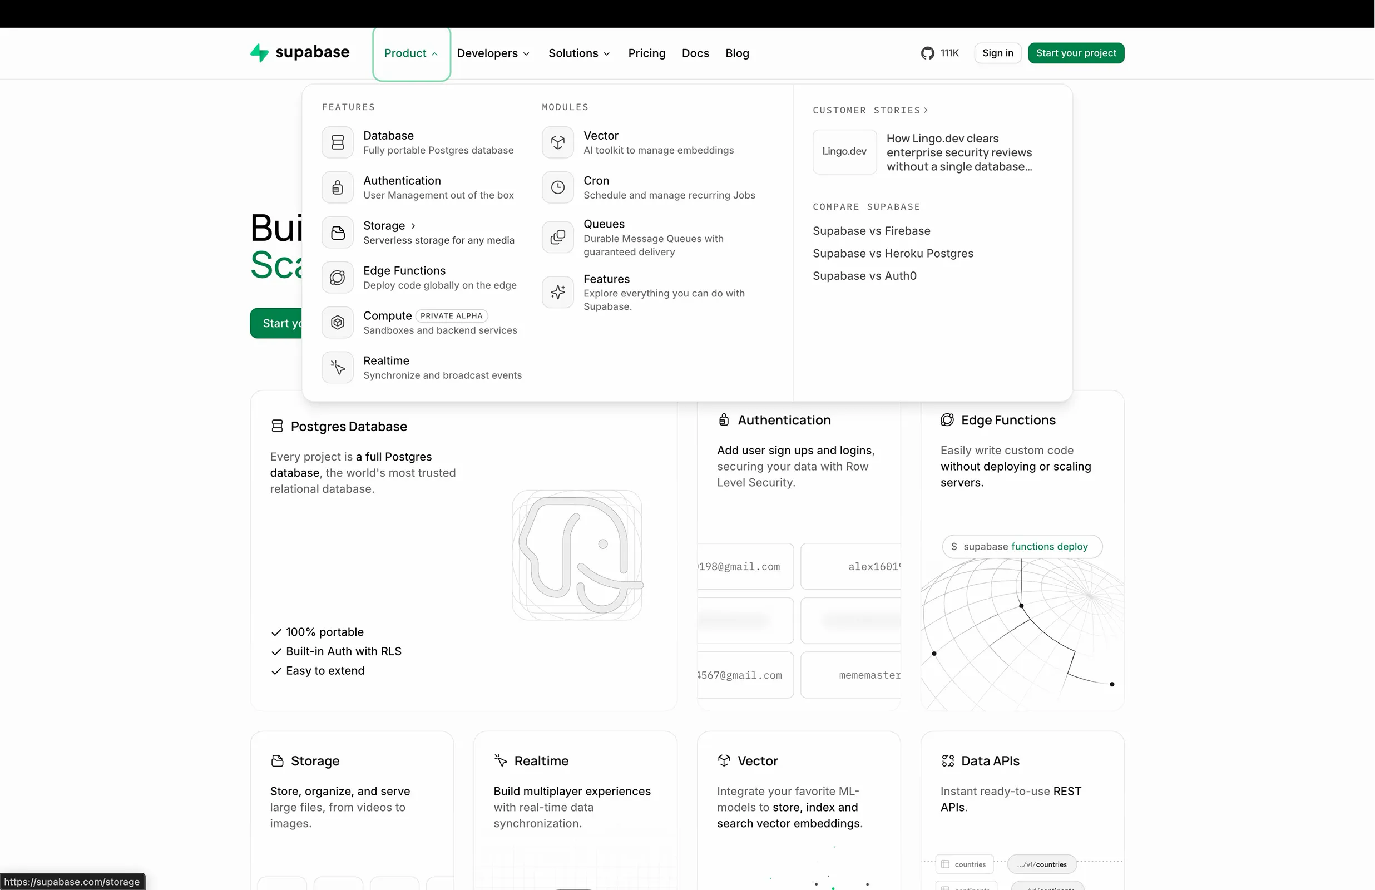Click the Sign in button
Viewport: 1375px width, 890px height.
(x=997, y=53)
